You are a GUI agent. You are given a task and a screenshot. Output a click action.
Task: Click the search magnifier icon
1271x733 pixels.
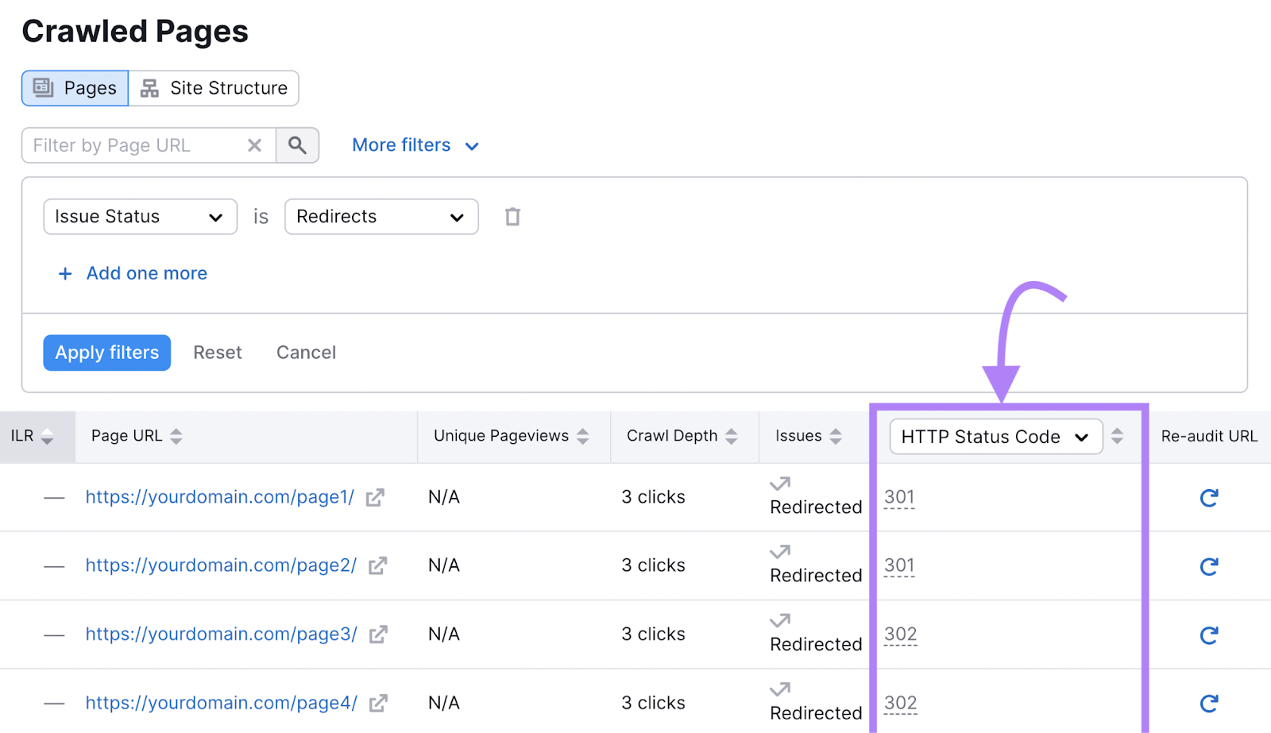pos(298,145)
